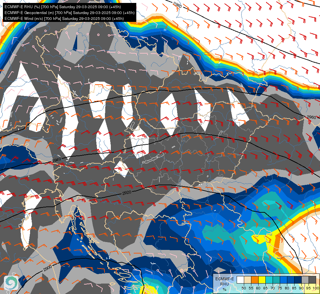Image resolution: width=320 pixels, height=294 pixels.
Task: Click the 2900 contour label
Action: (47, 268)
